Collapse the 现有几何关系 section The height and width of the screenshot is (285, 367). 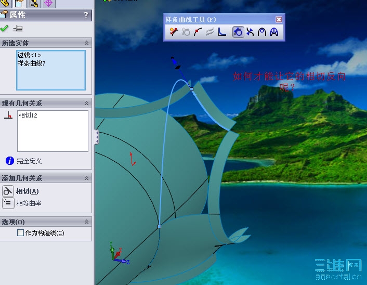pyautogui.click(x=86, y=103)
